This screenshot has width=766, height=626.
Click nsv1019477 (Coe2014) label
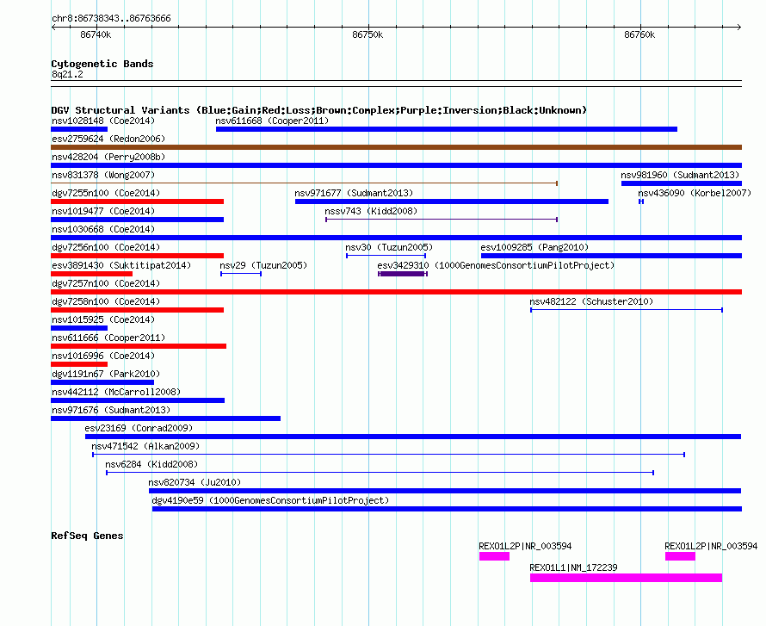pyautogui.click(x=103, y=211)
